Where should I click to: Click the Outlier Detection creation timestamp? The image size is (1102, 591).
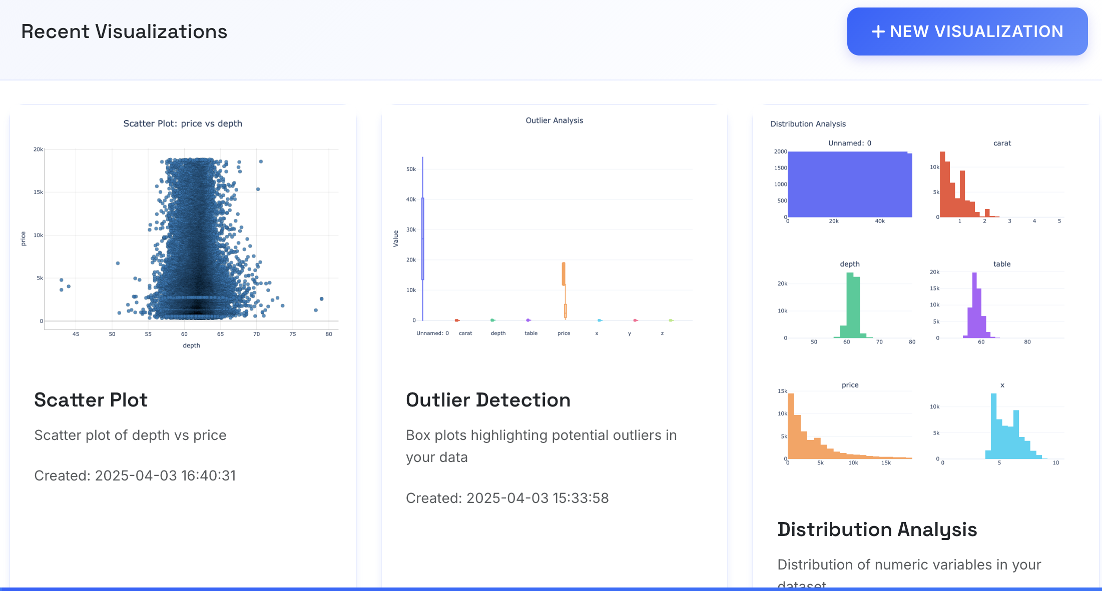pyautogui.click(x=507, y=498)
